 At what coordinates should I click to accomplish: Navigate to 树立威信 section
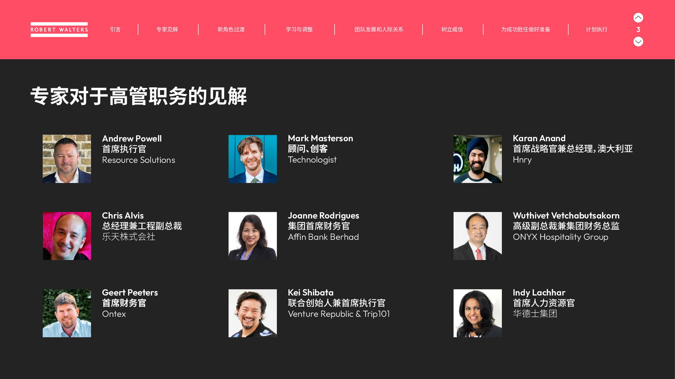coord(452,30)
